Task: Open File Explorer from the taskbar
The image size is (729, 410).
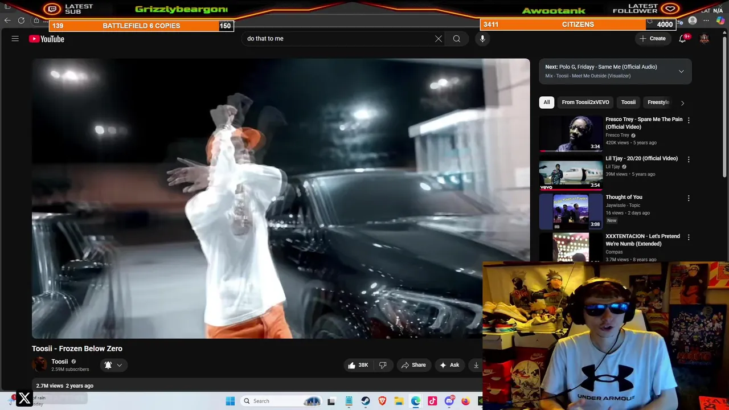Action: pyautogui.click(x=399, y=401)
